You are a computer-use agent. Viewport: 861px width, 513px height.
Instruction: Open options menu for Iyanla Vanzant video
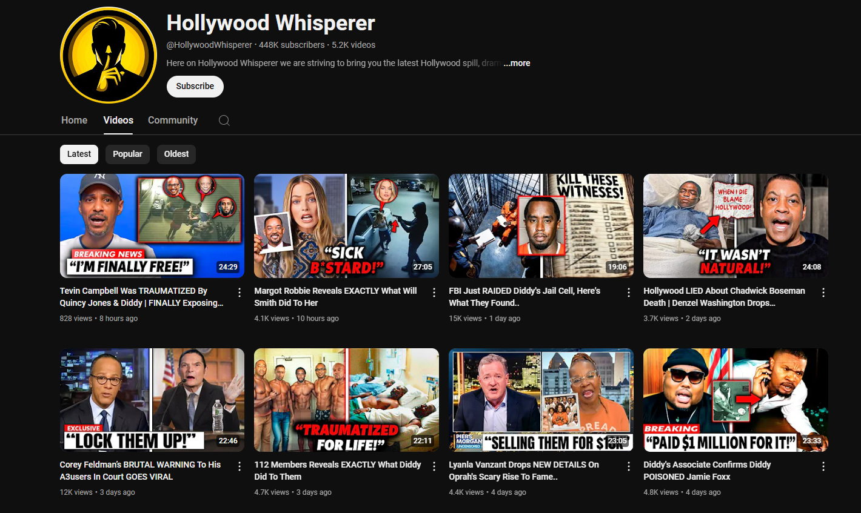629,466
